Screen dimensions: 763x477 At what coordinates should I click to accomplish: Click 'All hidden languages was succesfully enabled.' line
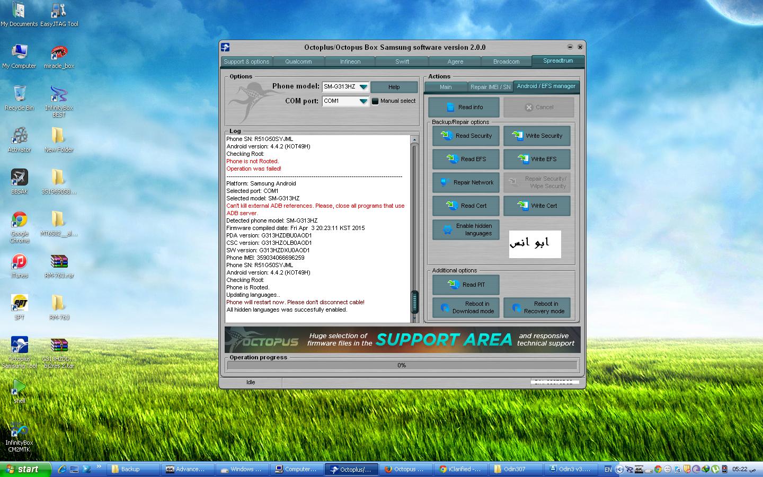click(287, 310)
